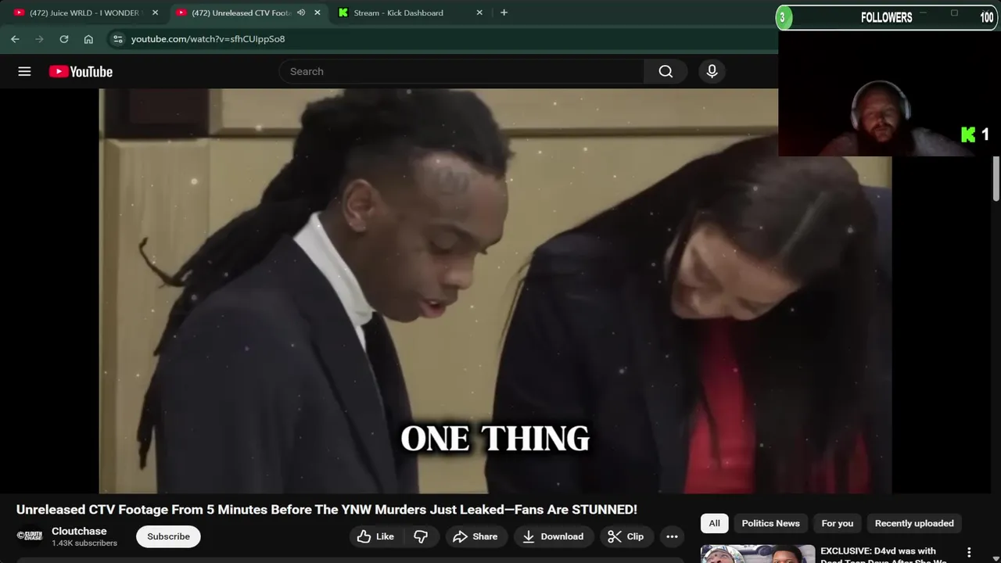Click the address bar URL
Screen dimensions: 1001x563
click(208, 39)
